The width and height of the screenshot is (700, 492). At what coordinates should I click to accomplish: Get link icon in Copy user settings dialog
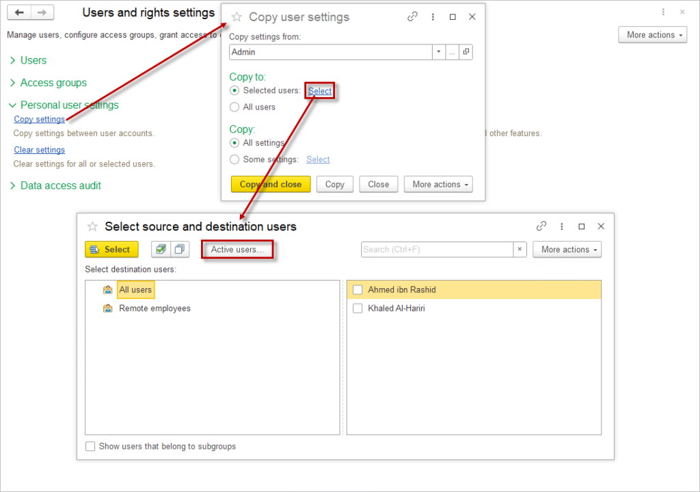[x=412, y=16]
